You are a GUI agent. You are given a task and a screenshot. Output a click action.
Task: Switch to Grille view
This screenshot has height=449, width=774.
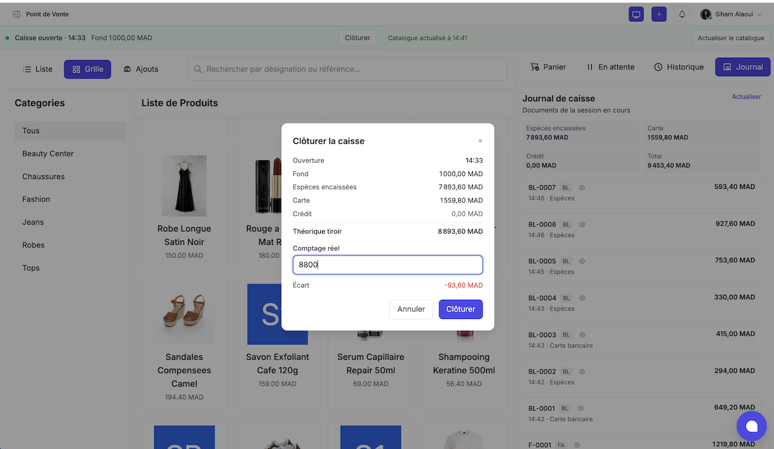point(88,69)
